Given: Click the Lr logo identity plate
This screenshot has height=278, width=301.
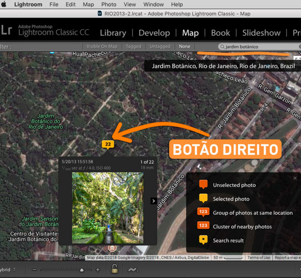Looking at the screenshot, I should pyautogui.click(x=6, y=30).
